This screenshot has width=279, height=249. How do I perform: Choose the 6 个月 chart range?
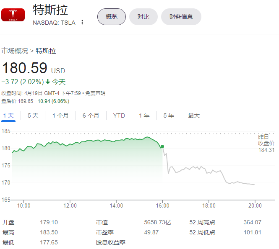[x=91, y=116]
